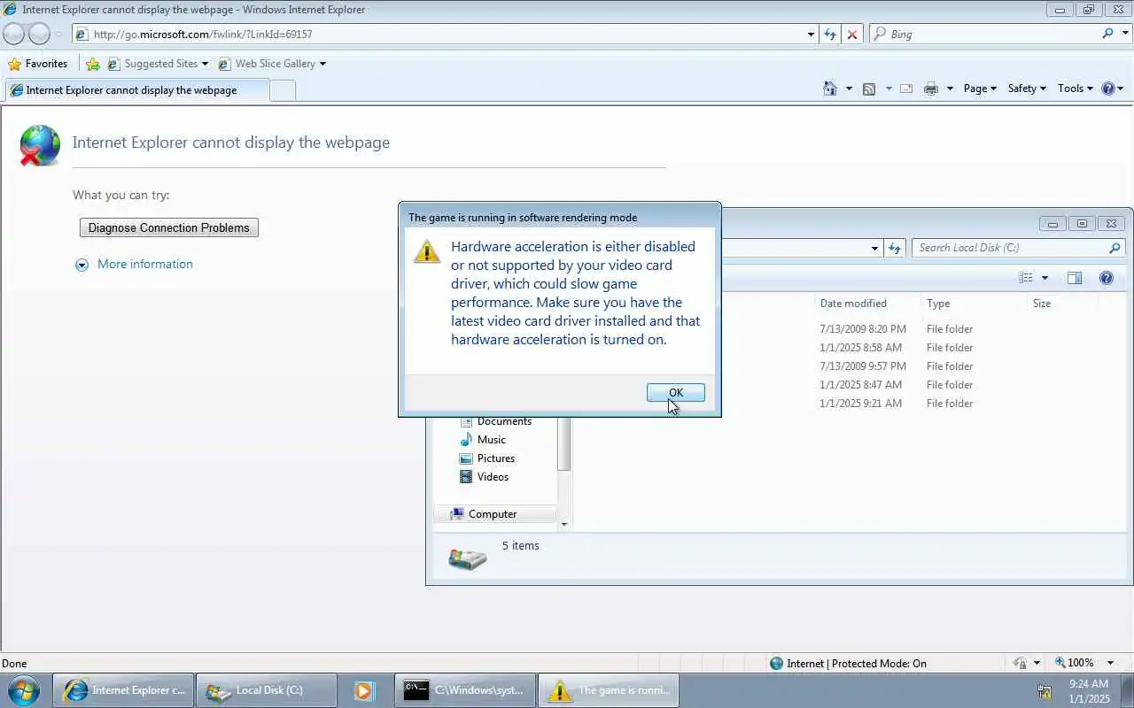1134x708 pixels.
Task: Switch to command prompt taskbar button
Action: pos(466,690)
